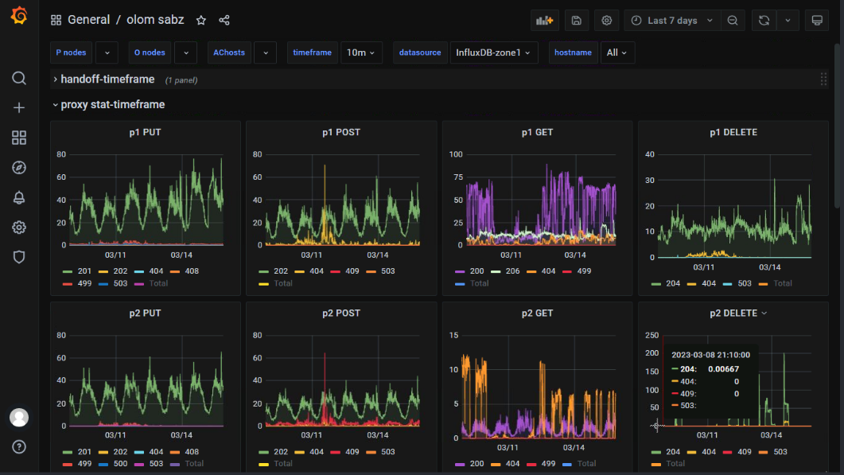The width and height of the screenshot is (844, 475).
Task: Toggle the 201 series in p1 PUT legend
Action: point(84,271)
